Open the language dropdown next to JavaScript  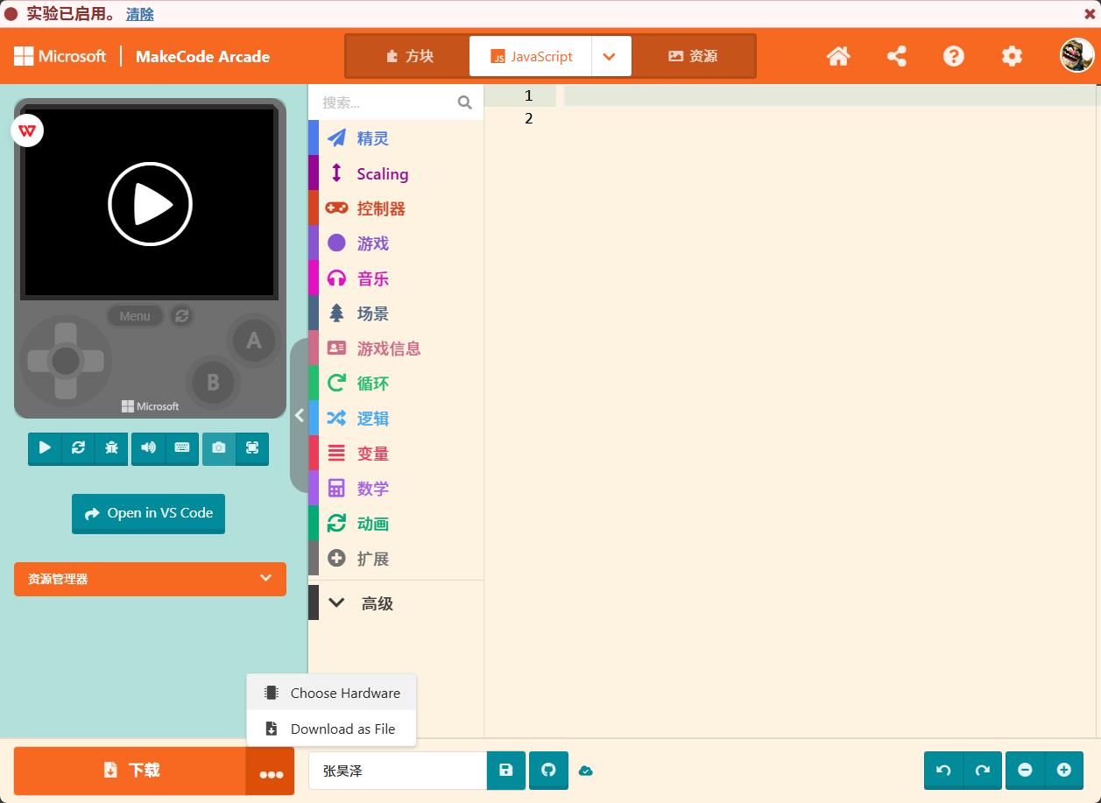click(x=611, y=56)
